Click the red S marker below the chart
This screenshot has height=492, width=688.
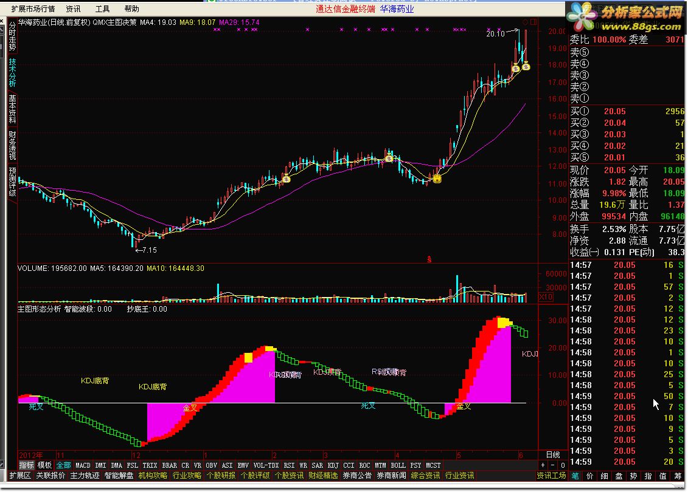(x=429, y=259)
